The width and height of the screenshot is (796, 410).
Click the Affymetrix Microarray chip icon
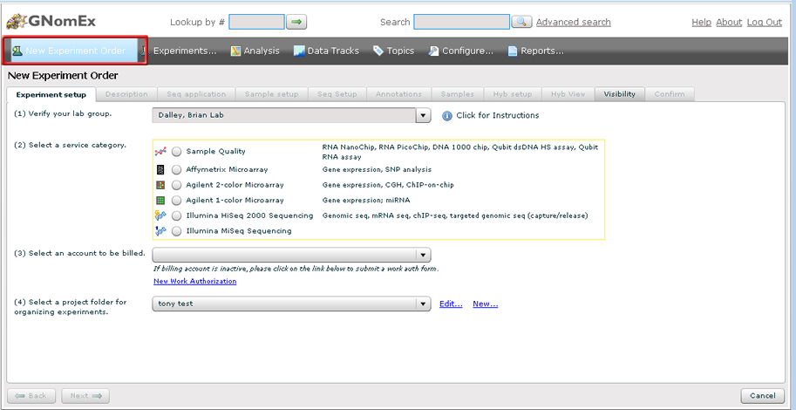point(160,170)
